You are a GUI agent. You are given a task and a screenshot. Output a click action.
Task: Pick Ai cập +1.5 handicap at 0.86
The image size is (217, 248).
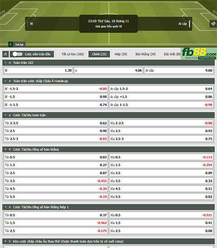(x=161, y=96)
